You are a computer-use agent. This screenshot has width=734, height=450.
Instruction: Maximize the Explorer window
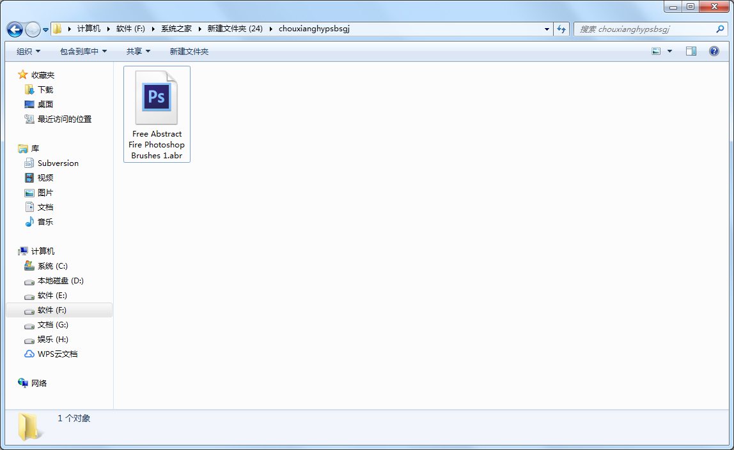(691, 6)
